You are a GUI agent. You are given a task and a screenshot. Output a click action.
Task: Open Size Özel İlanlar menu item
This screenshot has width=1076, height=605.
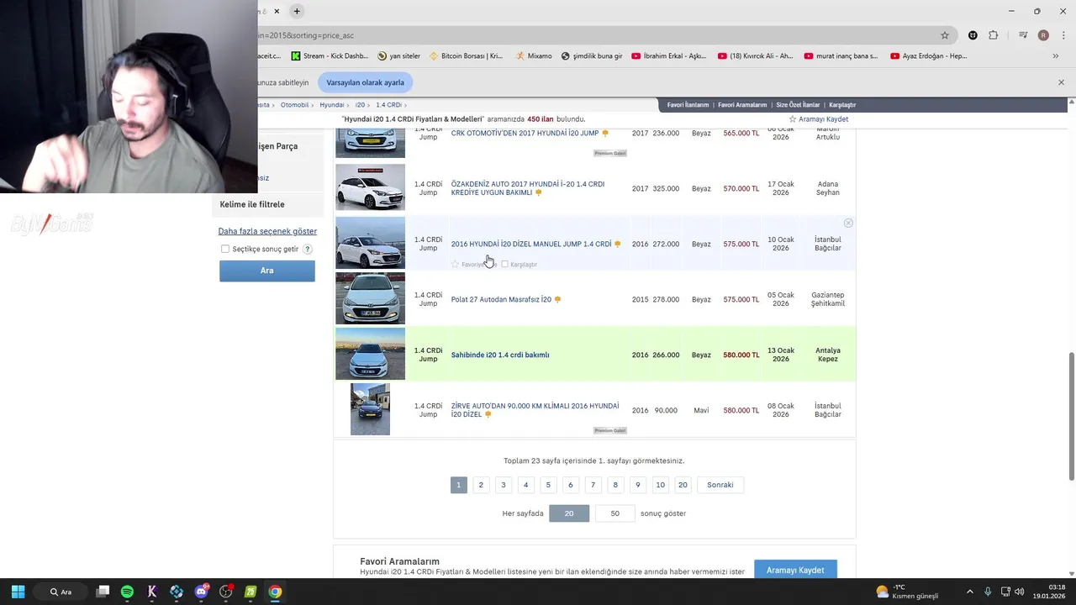[x=797, y=105]
